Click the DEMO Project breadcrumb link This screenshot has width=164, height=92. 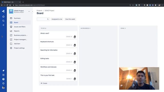[49, 10]
